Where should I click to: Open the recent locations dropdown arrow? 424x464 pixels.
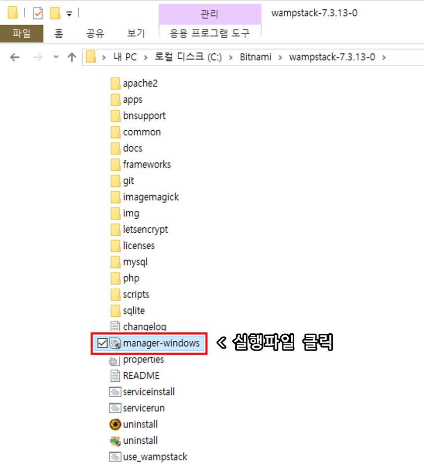(x=56, y=57)
